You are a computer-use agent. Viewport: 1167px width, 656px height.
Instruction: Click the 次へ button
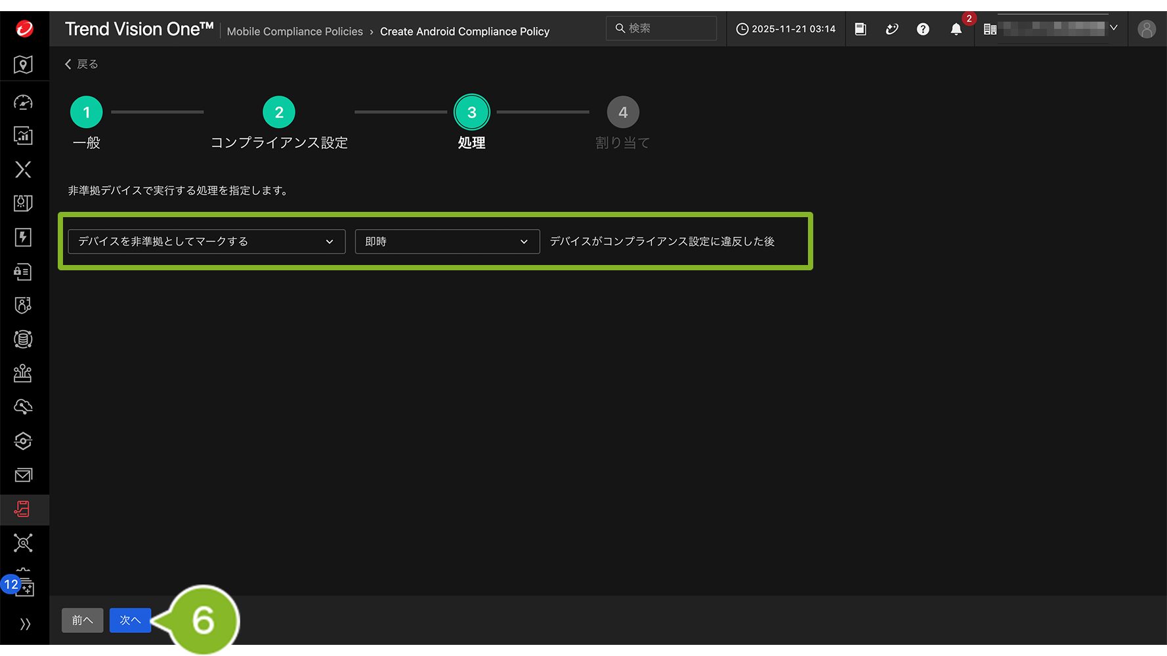click(x=130, y=621)
